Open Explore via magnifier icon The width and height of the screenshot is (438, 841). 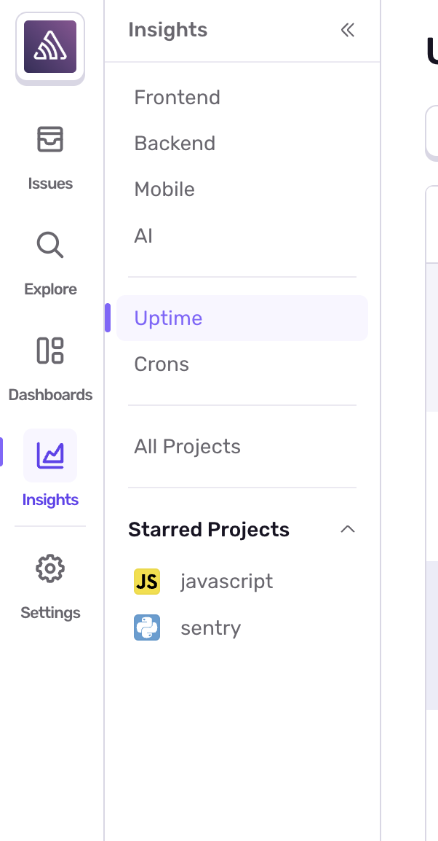click(x=50, y=246)
